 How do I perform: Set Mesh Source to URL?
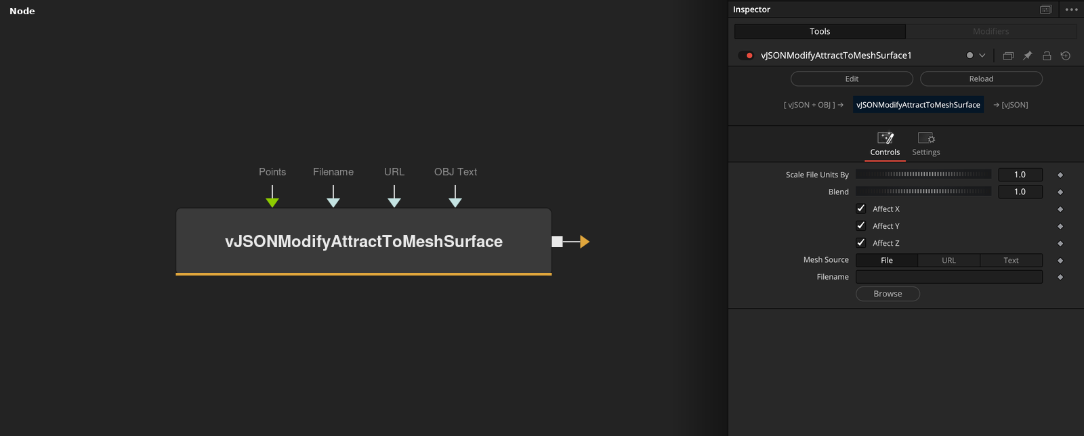949,261
